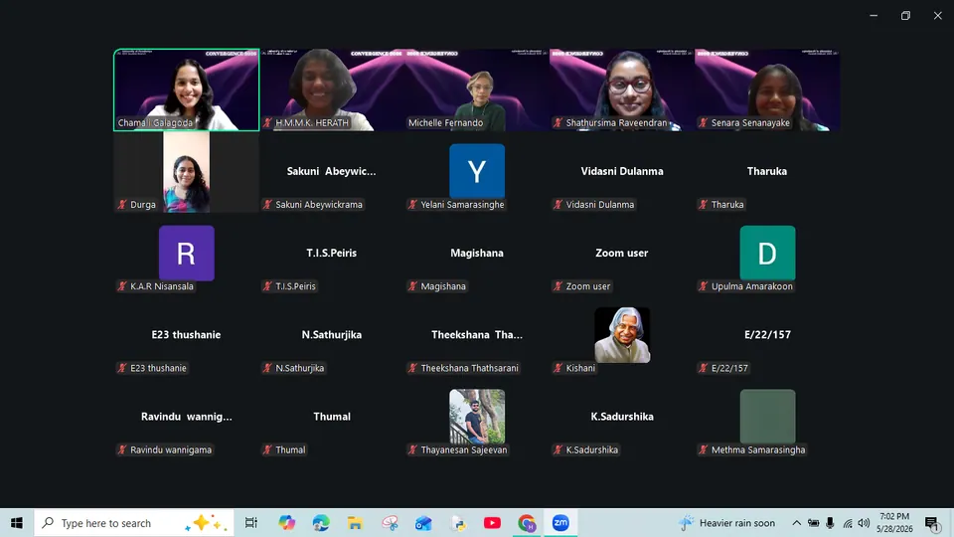Click muted mic icon beside Sakuni Abeywickrama
The image size is (954, 537).
pyautogui.click(x=267, y=205)
